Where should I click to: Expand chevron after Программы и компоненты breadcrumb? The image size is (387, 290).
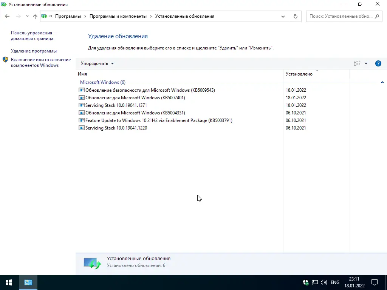coord(151,16)
